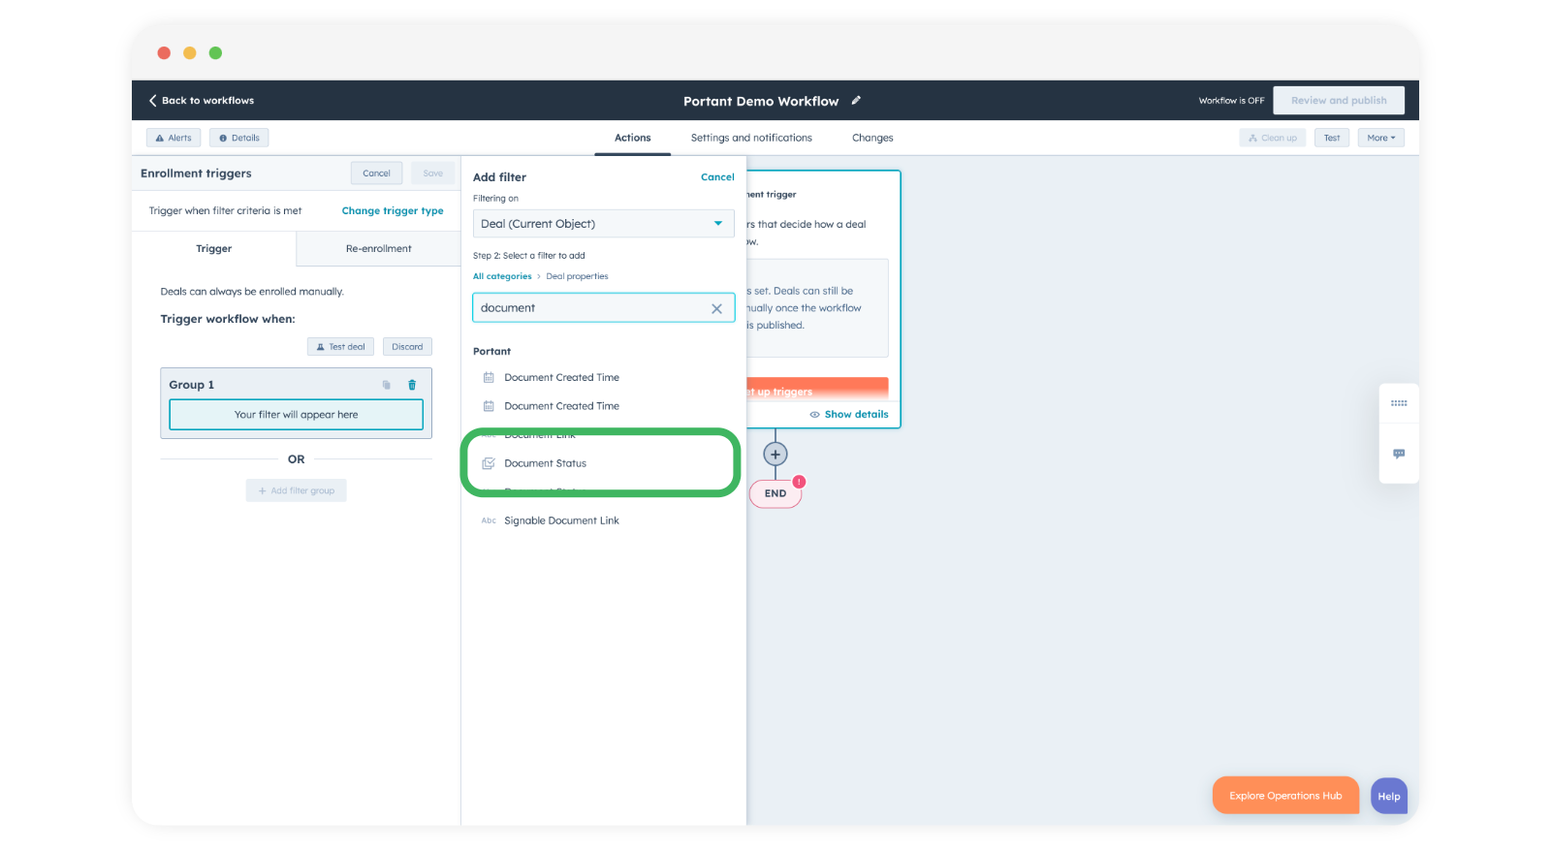Viewport: 1551px width, 851px height.
Task: Open the More dropdown menu
Action: tap(1380, 138)
